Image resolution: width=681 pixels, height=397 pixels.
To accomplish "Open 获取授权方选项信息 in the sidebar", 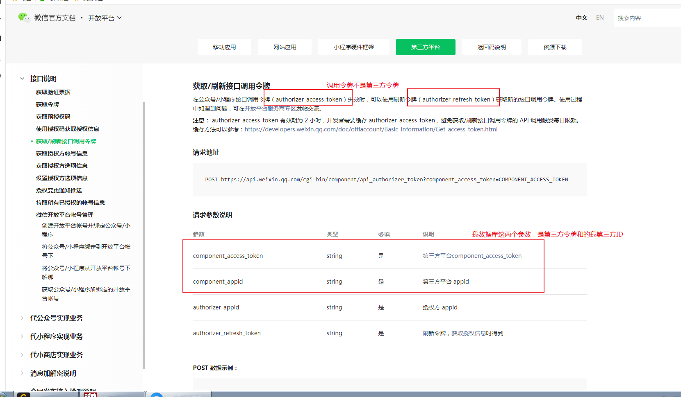I will point(62,166).
